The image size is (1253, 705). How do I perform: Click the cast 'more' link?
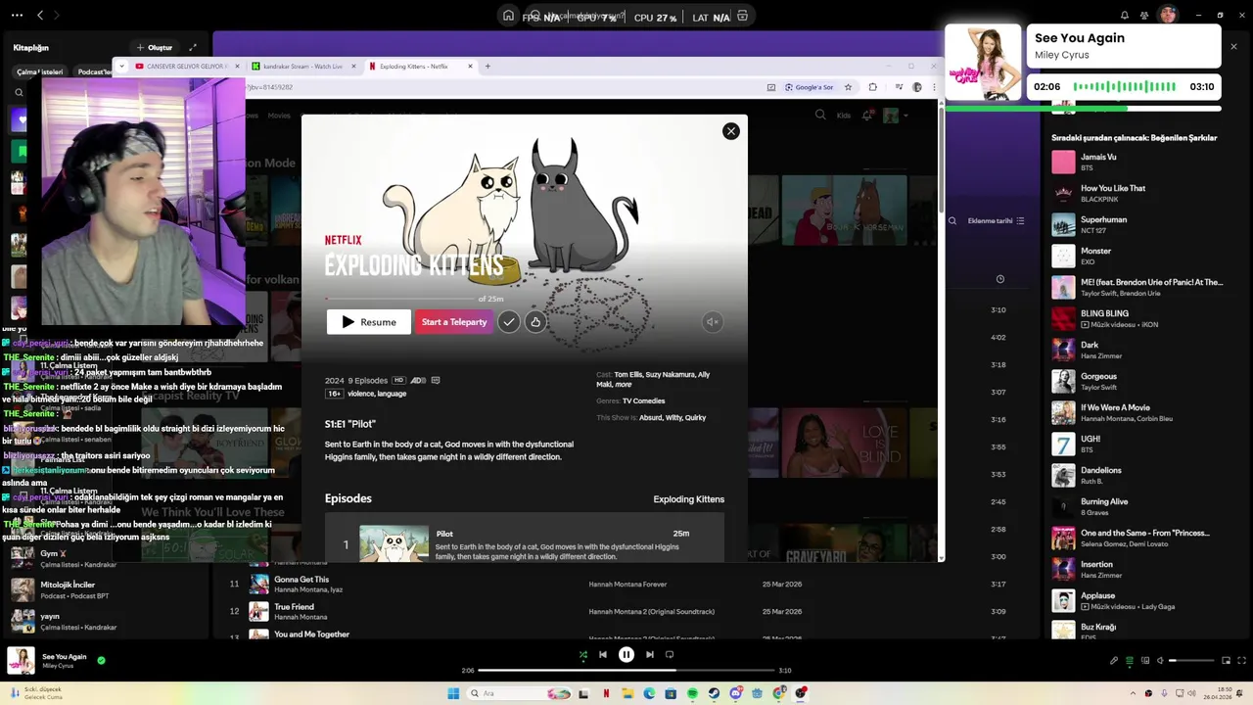(x=624, y=385)
